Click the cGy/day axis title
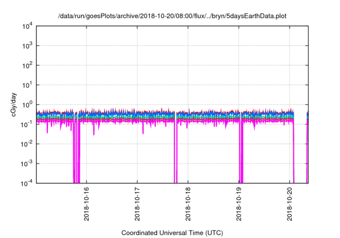The height and width of the screenshot is (238, 340). 14,105
